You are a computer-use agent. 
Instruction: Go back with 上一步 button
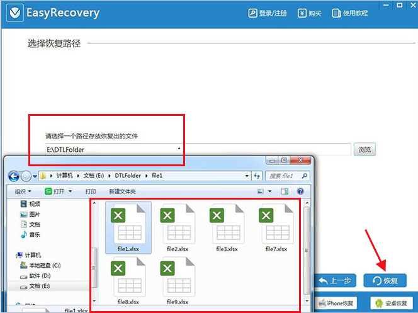[337, 280]
